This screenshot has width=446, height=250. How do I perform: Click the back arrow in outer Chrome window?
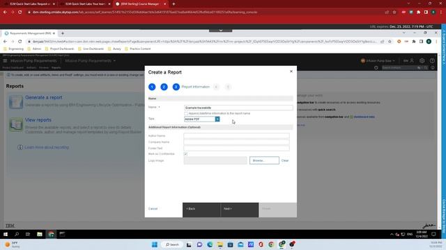[x=5, y=12]
